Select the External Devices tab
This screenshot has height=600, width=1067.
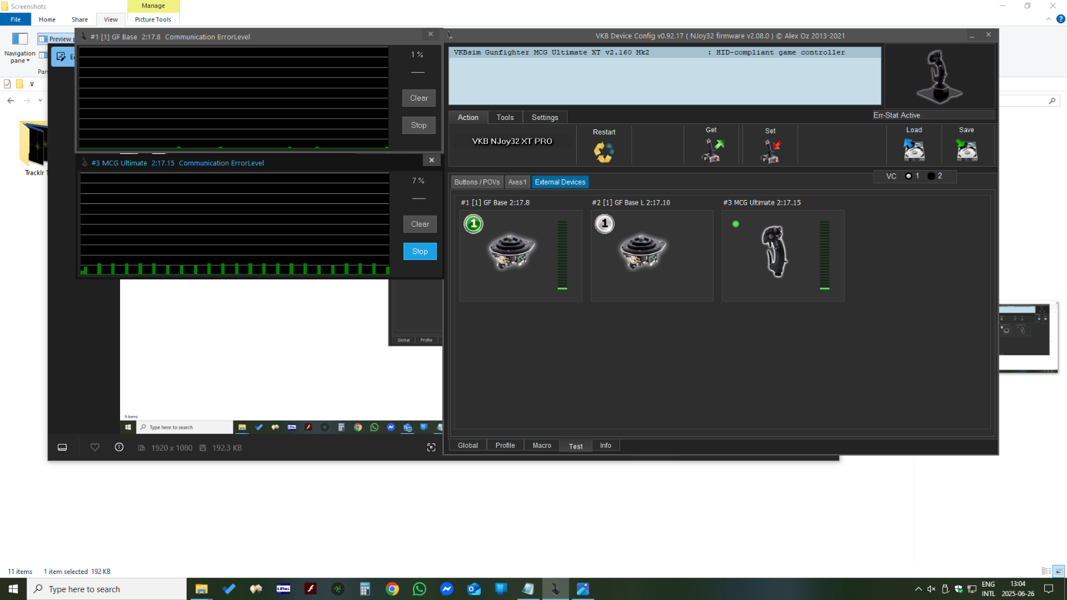click(x=560, y=182)
